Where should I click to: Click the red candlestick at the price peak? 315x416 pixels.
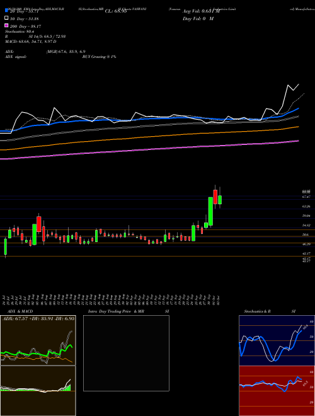coord(215,197)
